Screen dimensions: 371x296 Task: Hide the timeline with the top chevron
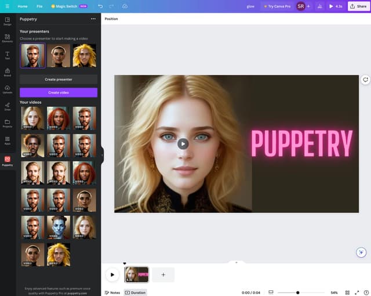point(236,262)
